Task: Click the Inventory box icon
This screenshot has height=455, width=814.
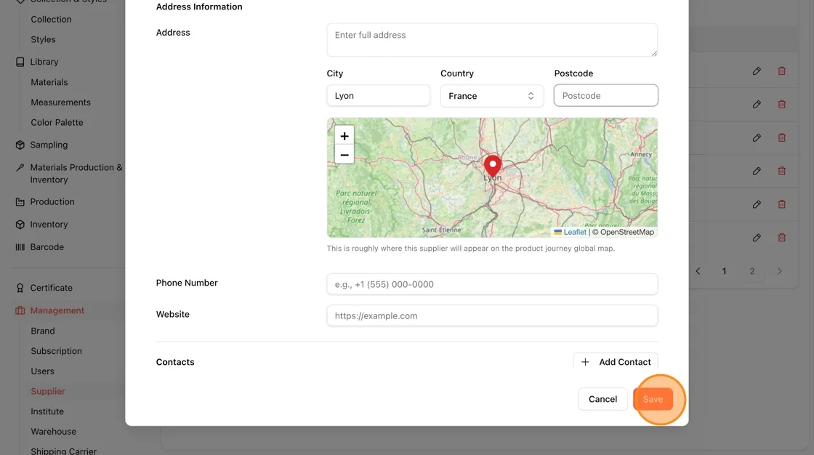Action: pos(20,225)
